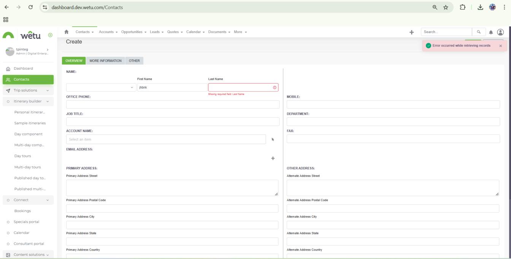Open the notifications bell
Viewport: 511px width, 259px height.
tap(491, 32)
